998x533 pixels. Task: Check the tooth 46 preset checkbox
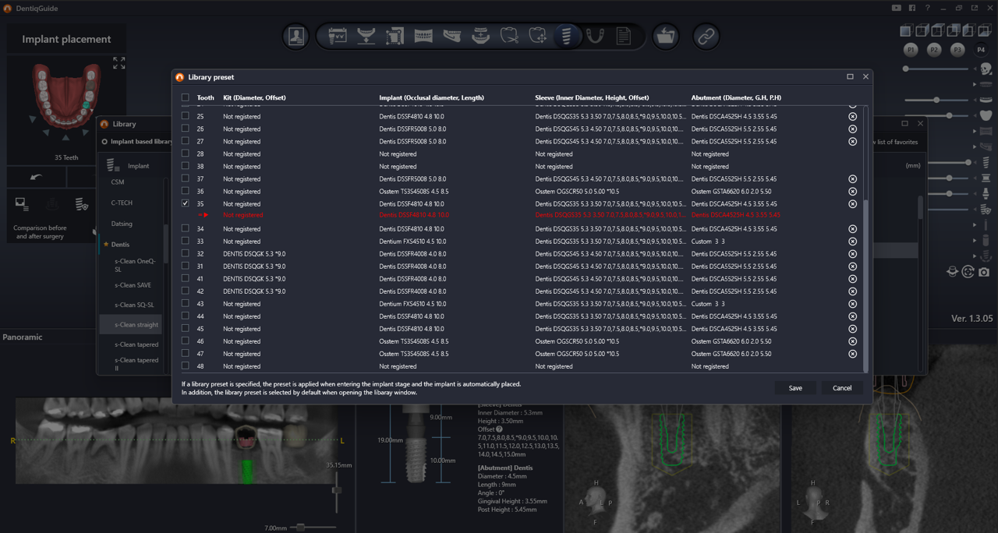click(186, 341)
